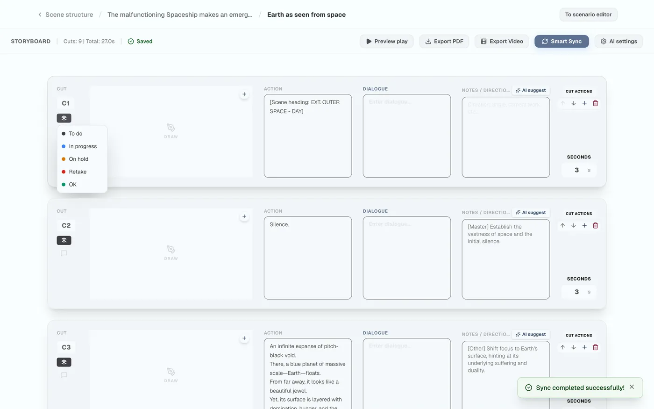The image size is (654, 409).
Task: Click AI suggest for cut C2 notes
Action: point(531,212)
